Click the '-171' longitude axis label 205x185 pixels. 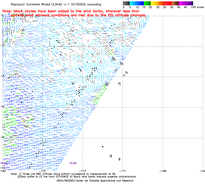pyautogui.click(x=123, y=171)
